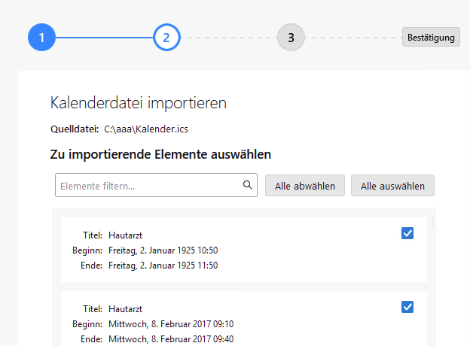Click the title of the 2017 Hautarzt event

[x=125, y=309]
